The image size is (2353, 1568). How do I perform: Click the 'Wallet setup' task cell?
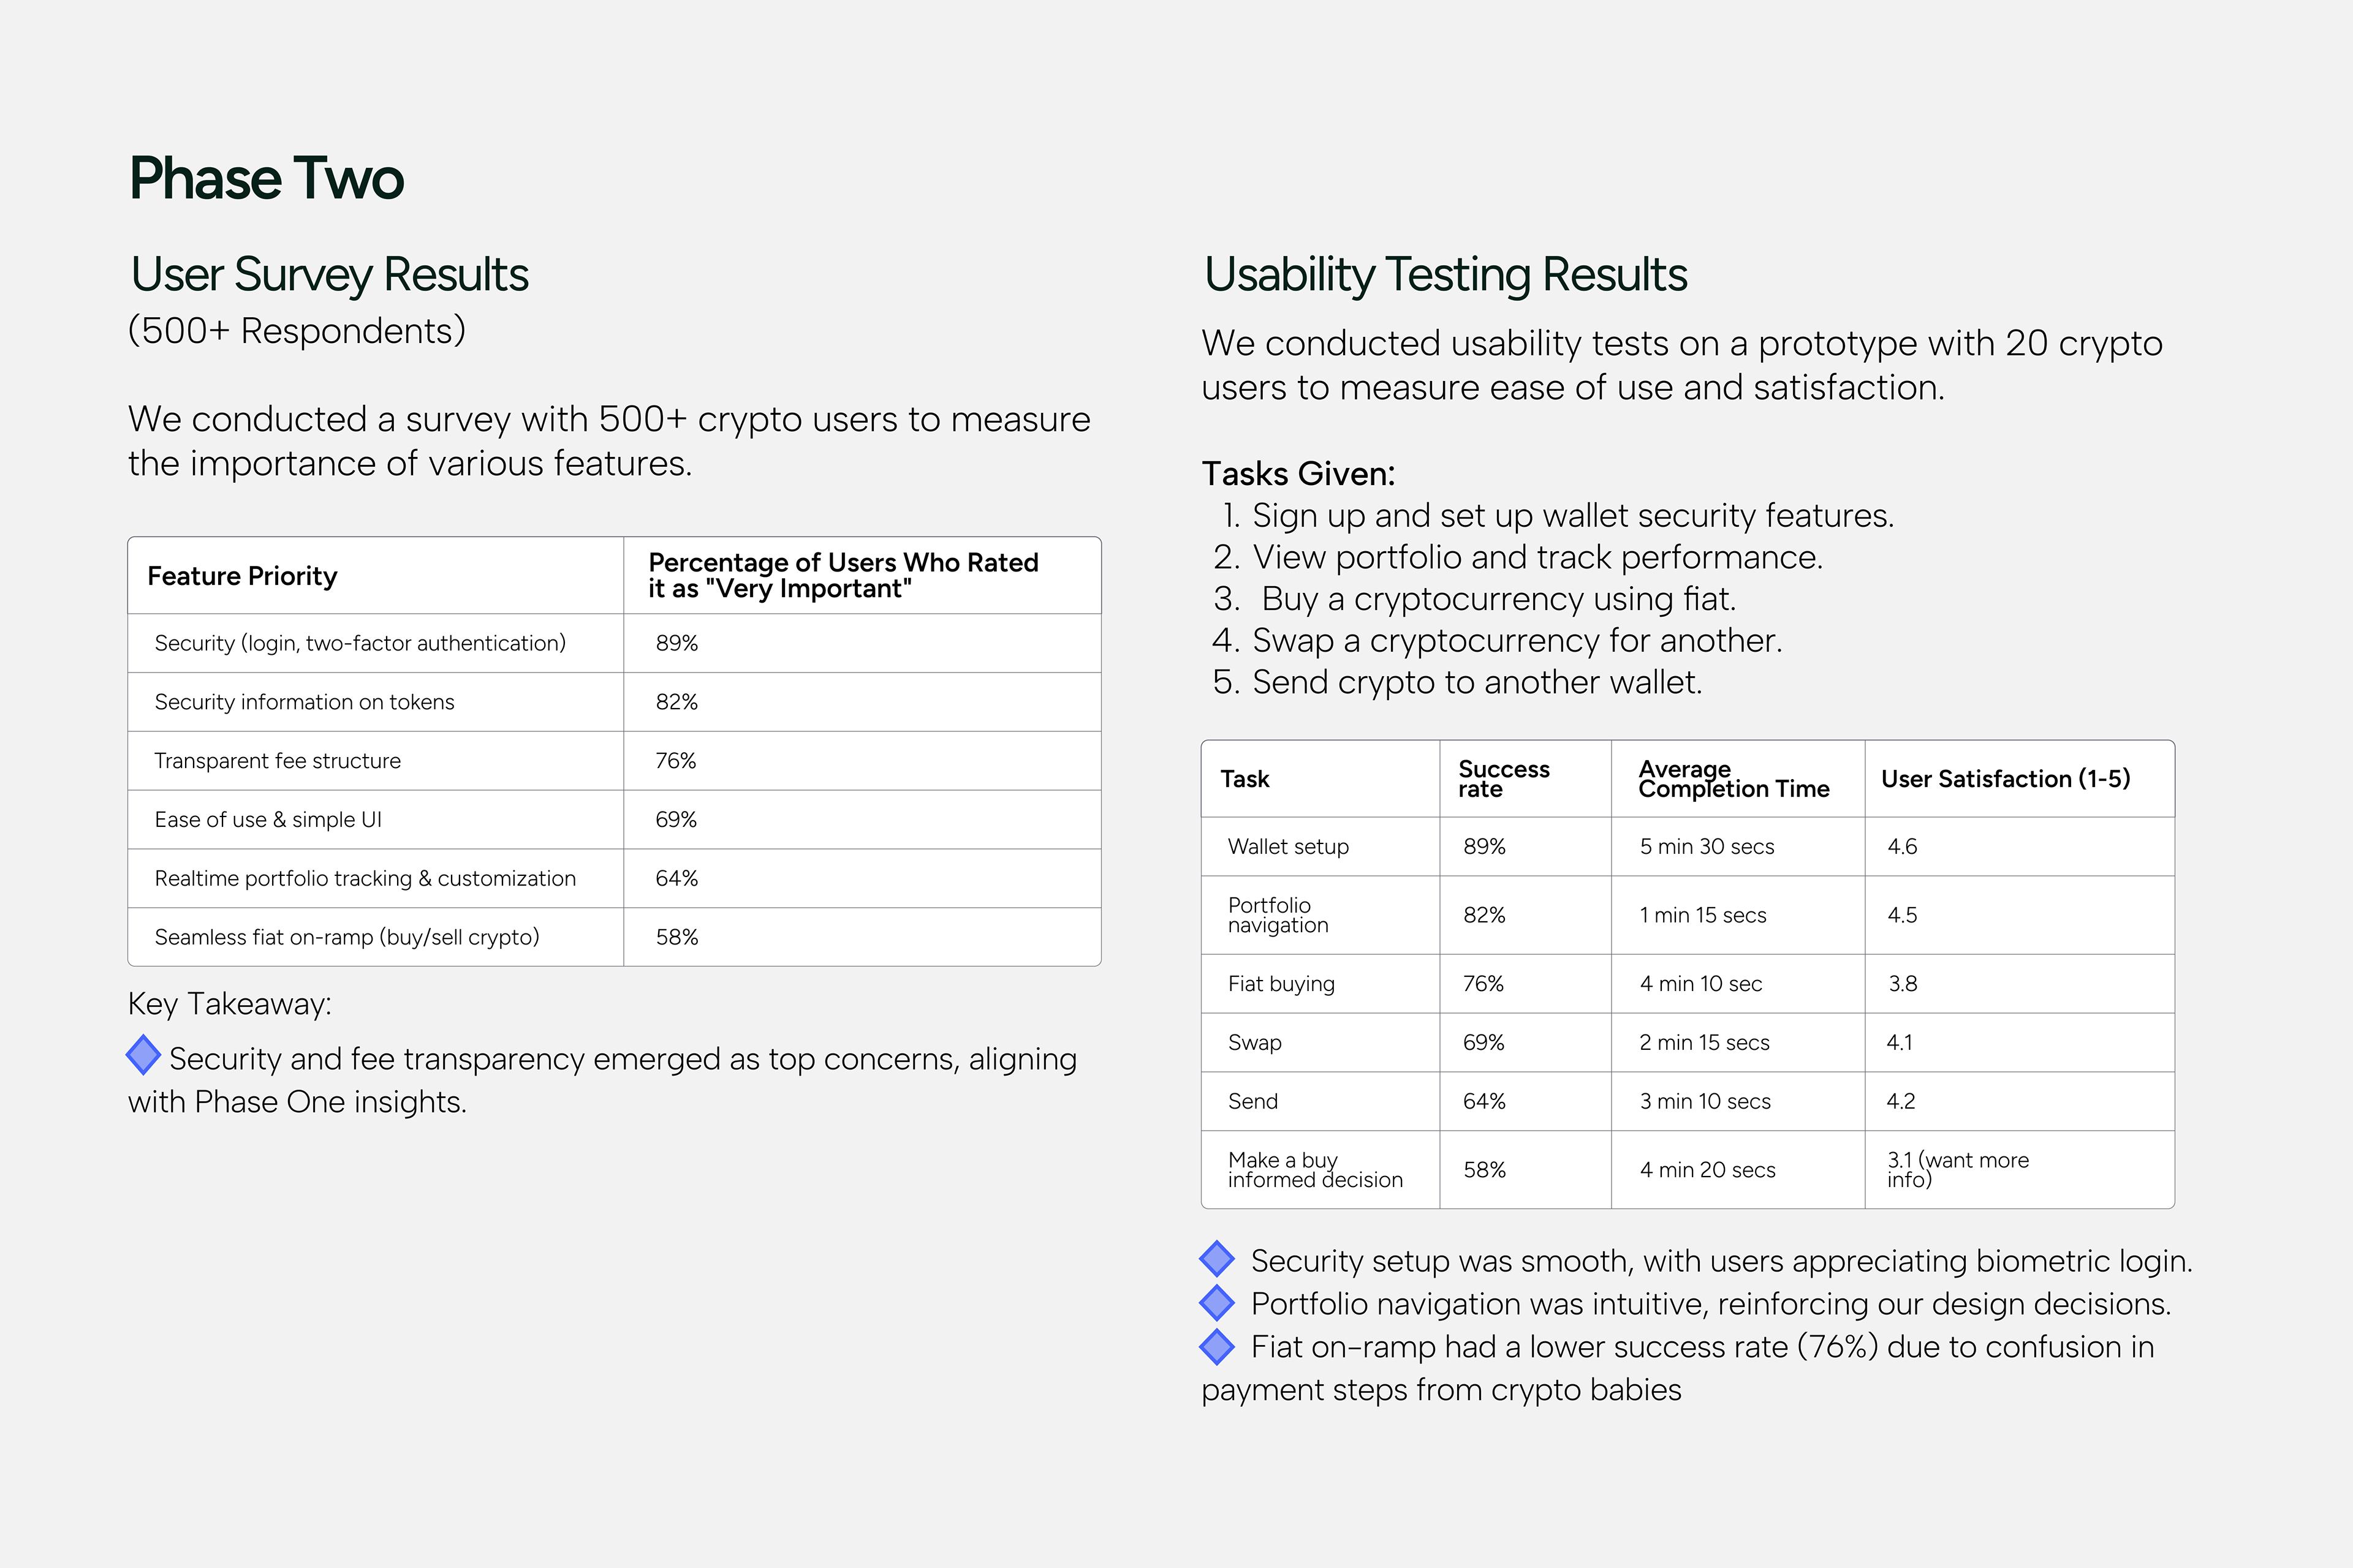(1287, 847)
